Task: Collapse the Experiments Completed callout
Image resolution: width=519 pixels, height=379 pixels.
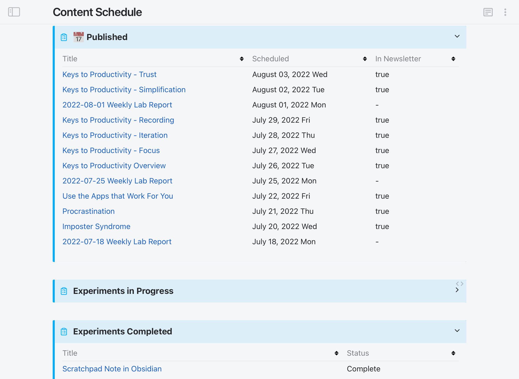Action: 457,331
